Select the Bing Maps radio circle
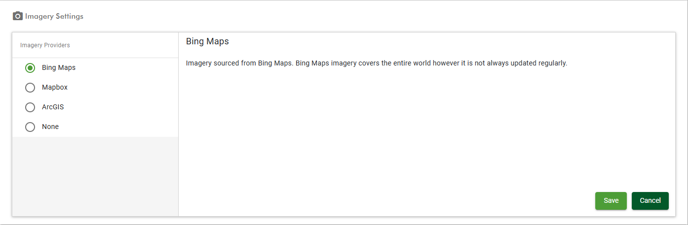The width and height of the screenshot is (688, 225). [30, 67]
